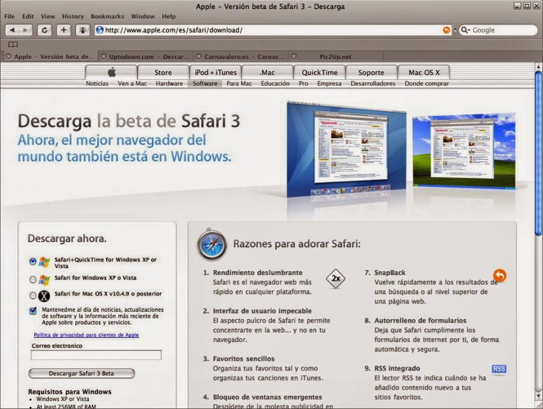
Task: Click the Desarrolladores link
Action: (373, 83)
